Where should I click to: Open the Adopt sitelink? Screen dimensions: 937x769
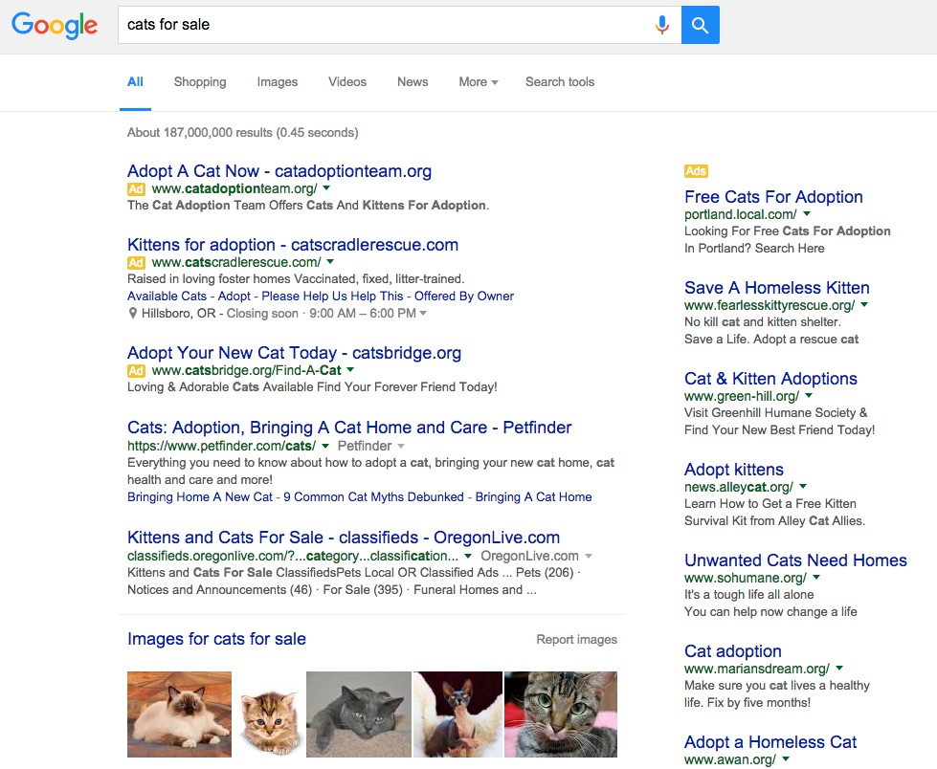234,297
